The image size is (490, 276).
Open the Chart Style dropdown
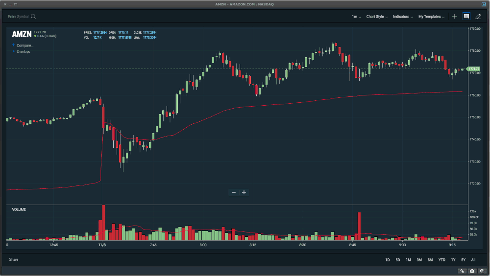tap(377, 17)
